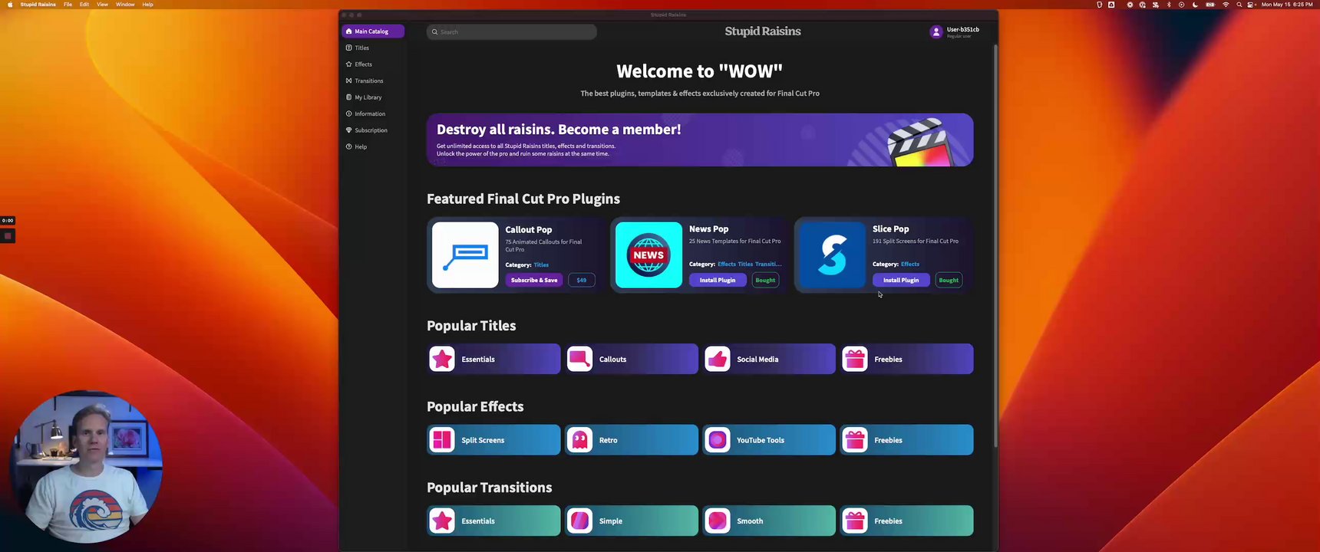This screenshot has width=1320, height=552.
Task: Click Titles category link on Callout Pop
Action: click(541, 265)
